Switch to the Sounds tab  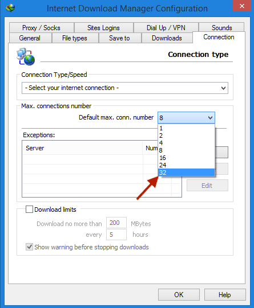pyautogui.click(x=221, y=27)
